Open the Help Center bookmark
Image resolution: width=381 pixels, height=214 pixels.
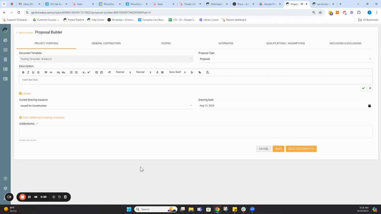[x=96, y=20]
